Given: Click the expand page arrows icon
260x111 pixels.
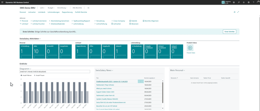Looking at the screenshot, I should pos(238,12).
